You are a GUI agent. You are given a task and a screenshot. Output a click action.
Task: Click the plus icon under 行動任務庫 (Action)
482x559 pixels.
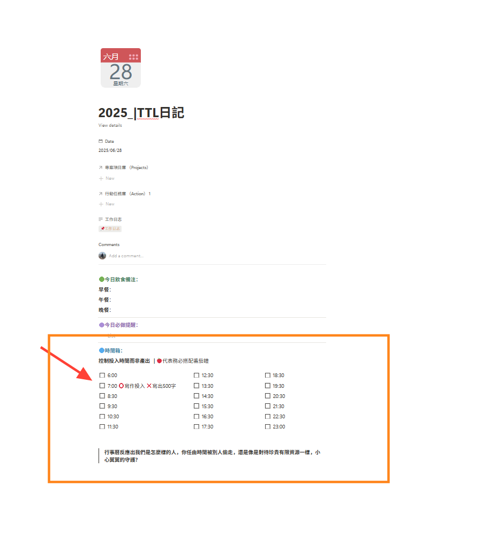click(x=101, y=204)
